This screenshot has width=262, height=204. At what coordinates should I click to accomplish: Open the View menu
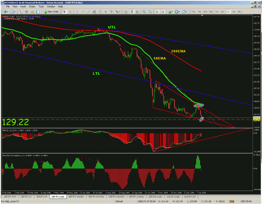coord(15,7)
